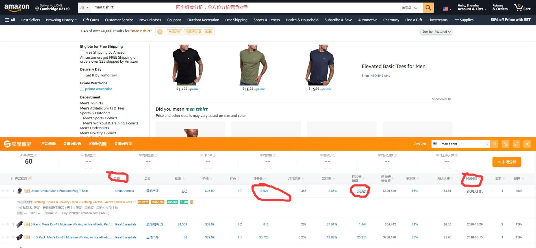Expand row 2 details chevron

coord(3,224)
